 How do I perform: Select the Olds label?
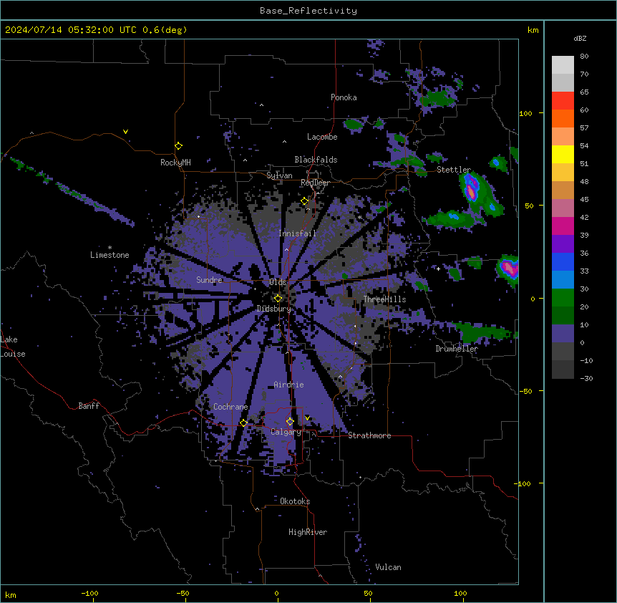tap(278, 282)
